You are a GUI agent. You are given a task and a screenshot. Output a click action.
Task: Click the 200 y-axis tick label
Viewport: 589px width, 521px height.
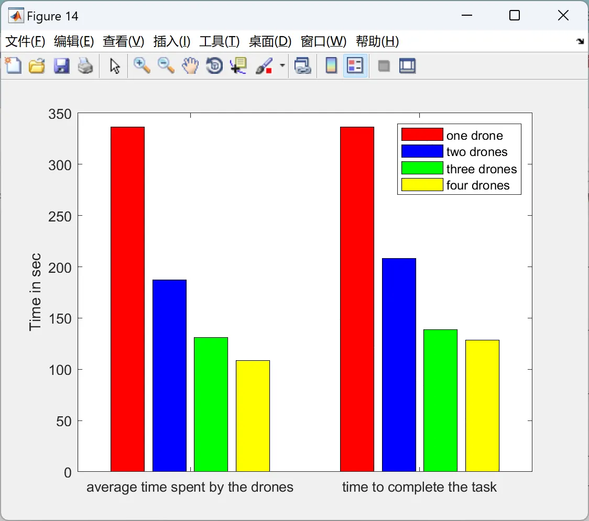[60, 268]
